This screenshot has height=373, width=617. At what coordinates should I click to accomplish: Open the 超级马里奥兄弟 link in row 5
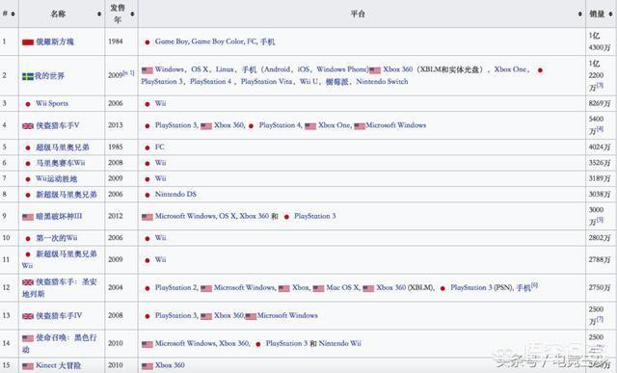click(x=63, y=147)
